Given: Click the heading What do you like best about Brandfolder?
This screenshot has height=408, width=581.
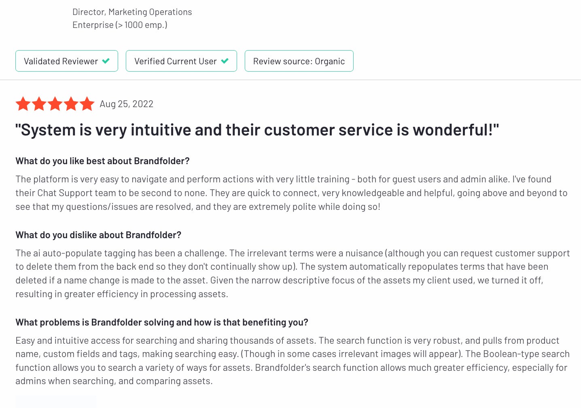Looking at the screenshot, I should tap(102, 161).
